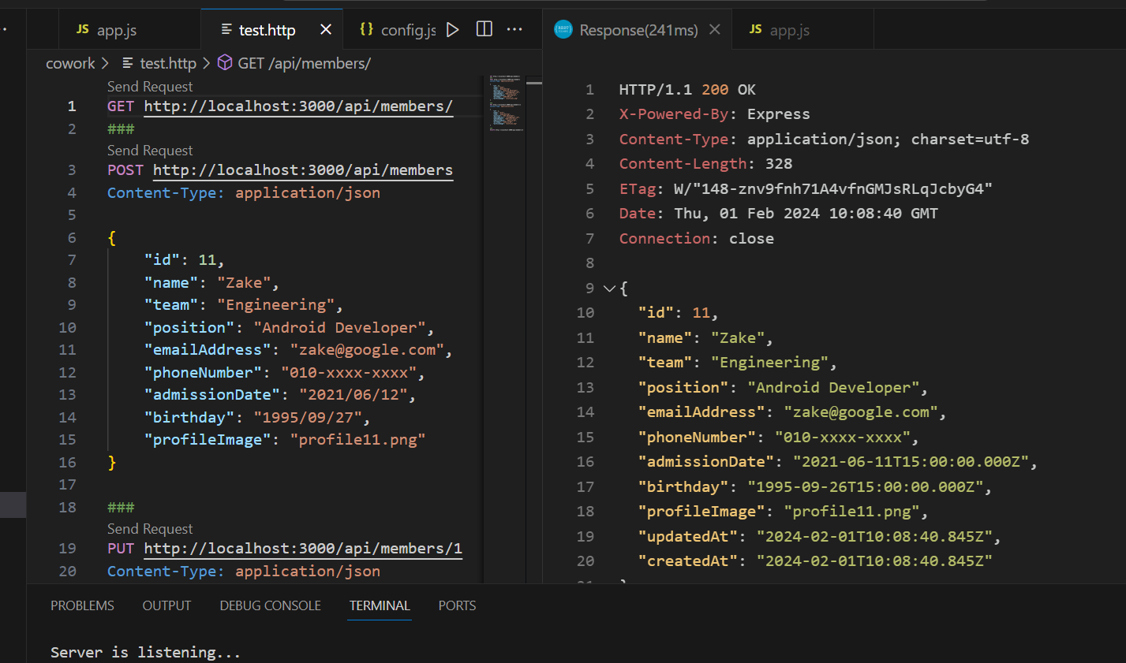Click the editor minimap preview

point(505,102)
